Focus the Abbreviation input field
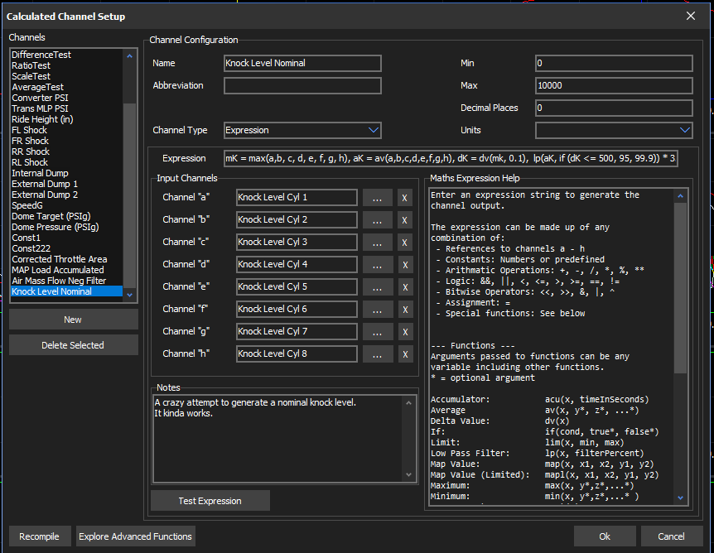 pyautogui.click(x=302, y=85)
